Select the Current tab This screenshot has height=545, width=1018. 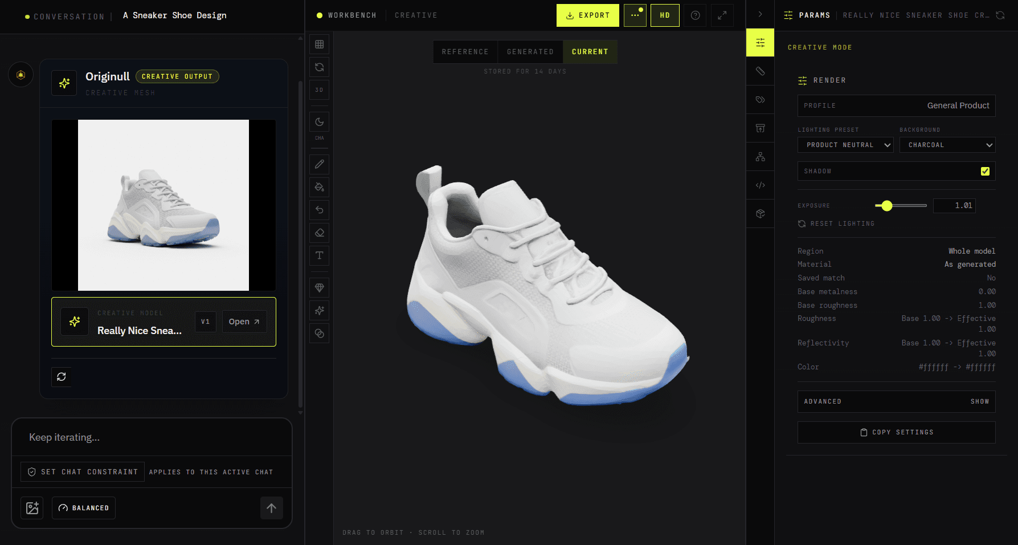(590, 52)
